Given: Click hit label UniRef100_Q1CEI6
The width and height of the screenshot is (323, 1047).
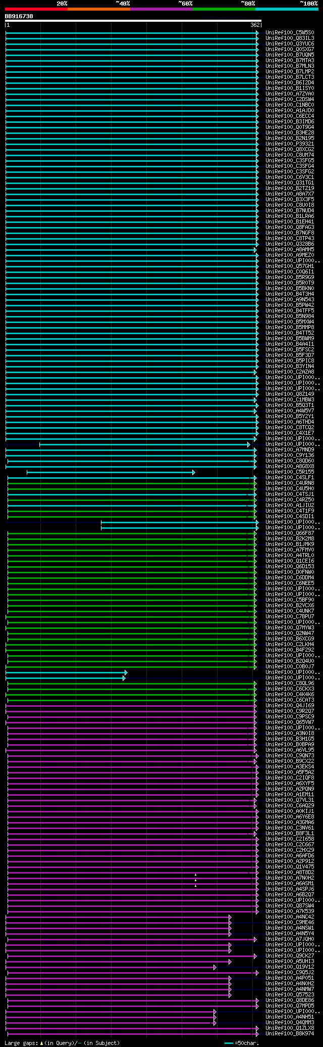Looking at the screenshot, I should tap(290, 561).
